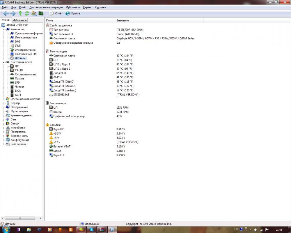The width and height of the screenshot is (291, 233).
Task: Select Программы in the tree
Action: [x=16, y=132]
